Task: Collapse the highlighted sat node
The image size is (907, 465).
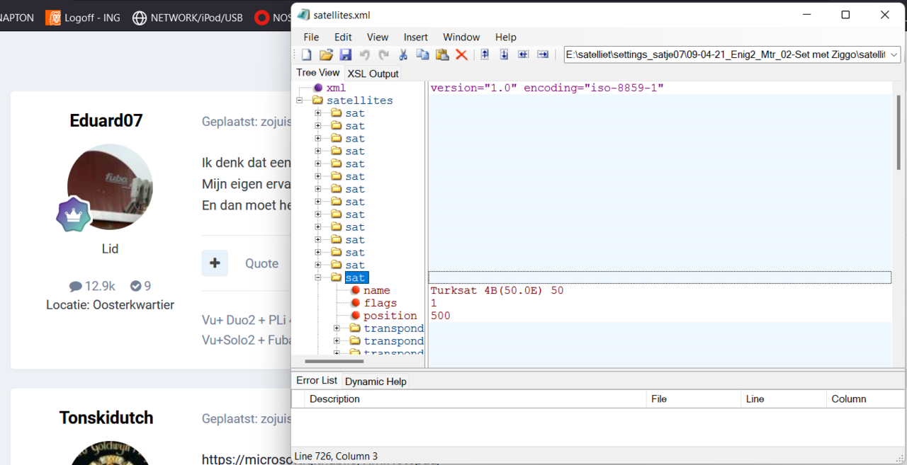Action: click(x=318, y=277)
